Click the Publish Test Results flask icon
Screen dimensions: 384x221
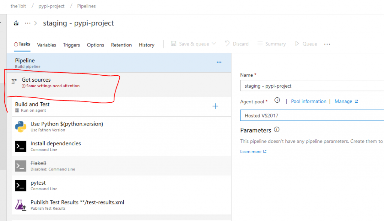coord(21,205)
